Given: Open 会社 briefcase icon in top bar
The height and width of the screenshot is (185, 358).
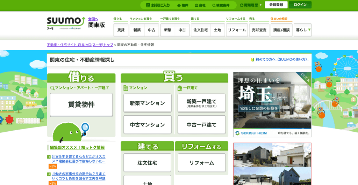Looking at the screenshot, I should tap(200, 5).
